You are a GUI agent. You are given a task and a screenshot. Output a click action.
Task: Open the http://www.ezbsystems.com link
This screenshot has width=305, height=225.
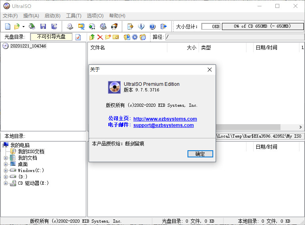165,119
